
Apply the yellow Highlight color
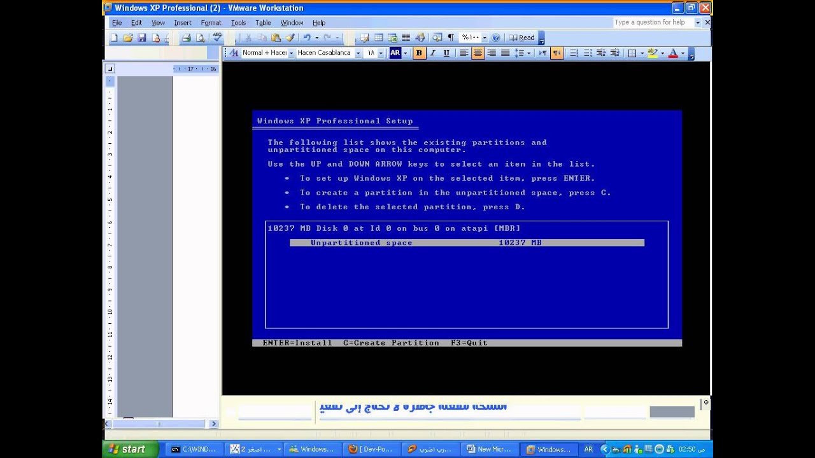point(653,53)
